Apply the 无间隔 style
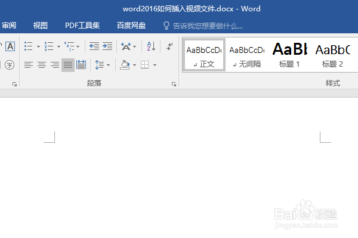 pos(247,55)
